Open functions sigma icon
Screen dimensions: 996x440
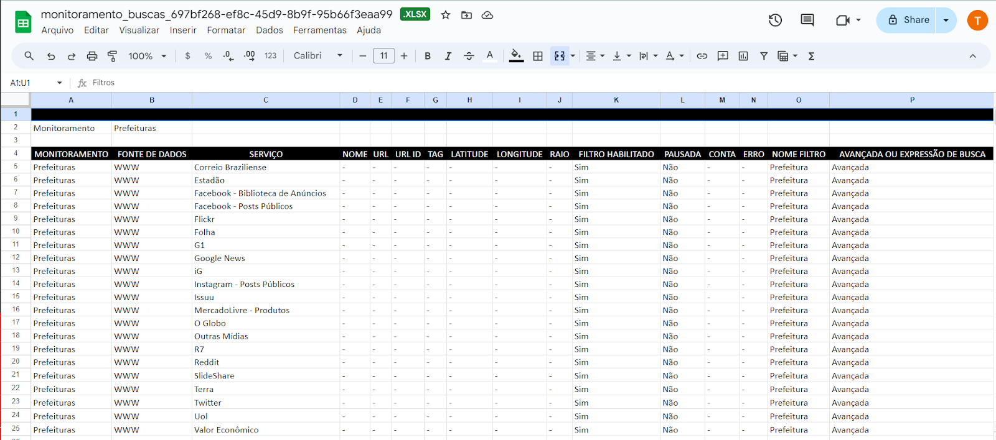coord(811,56)
